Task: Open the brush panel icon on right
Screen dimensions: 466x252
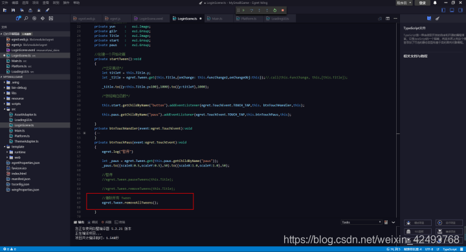Action: 438,18
